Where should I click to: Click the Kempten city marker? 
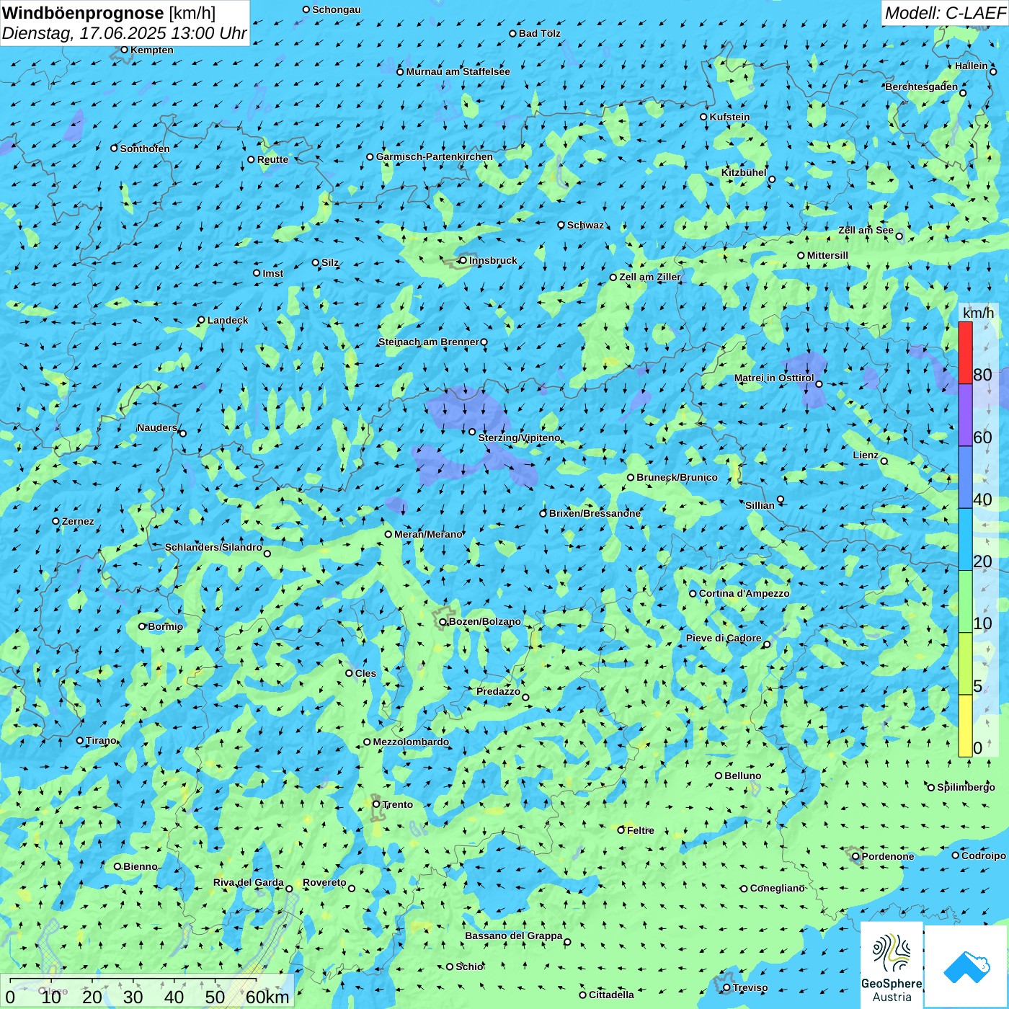click(125, 50)
